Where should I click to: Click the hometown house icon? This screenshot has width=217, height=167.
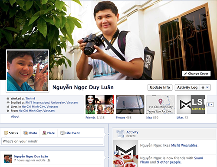click(x=8, y=111)
